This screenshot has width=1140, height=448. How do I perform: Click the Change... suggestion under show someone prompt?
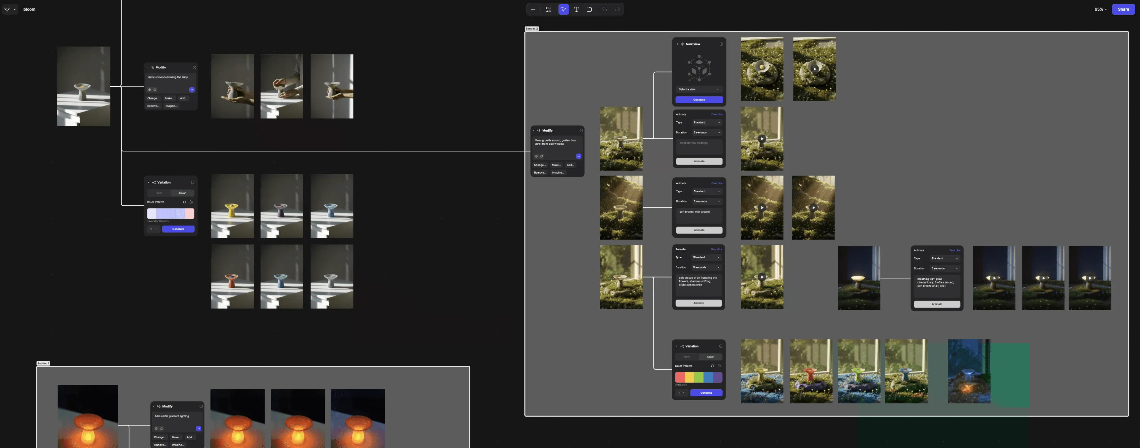153,98
